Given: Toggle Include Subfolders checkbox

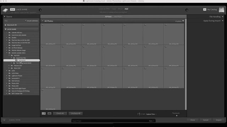Looking at the screenshot, I should tap(26, 21).
